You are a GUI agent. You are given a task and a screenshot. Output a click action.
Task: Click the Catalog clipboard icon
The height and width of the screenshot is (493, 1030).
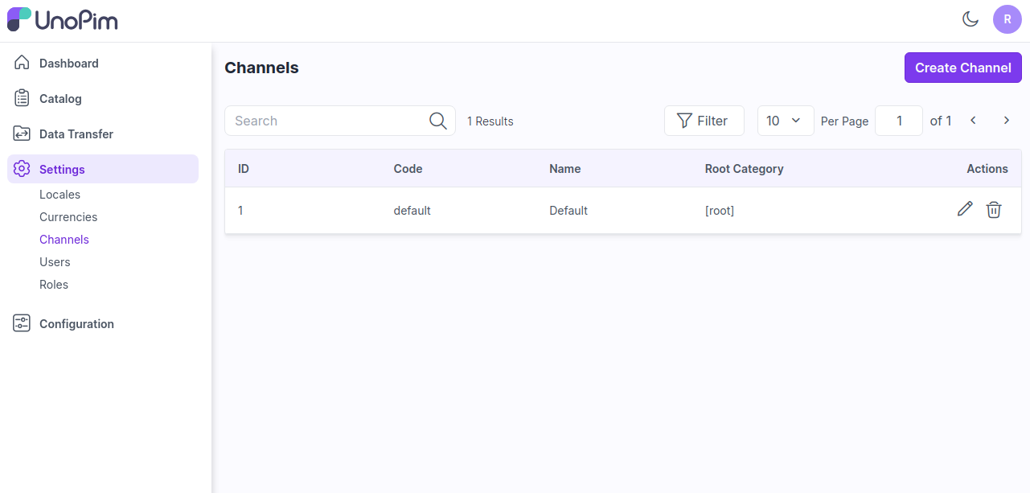click(x=23, y=98)
